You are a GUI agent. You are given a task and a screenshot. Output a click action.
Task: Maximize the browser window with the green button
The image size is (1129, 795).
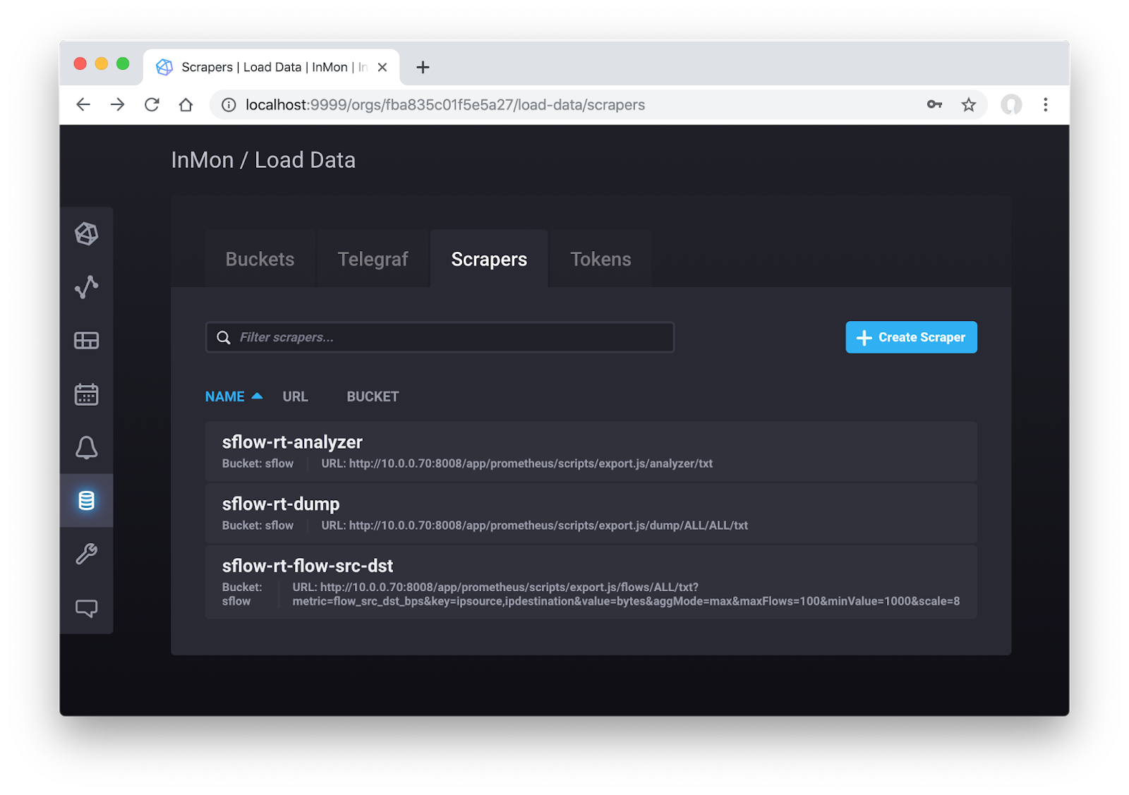click(123, 63)
